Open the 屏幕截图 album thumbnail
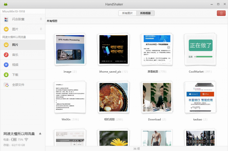 click(x=157, y=50)
